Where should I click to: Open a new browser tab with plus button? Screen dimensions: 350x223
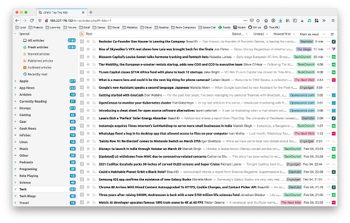click(91, 12)
